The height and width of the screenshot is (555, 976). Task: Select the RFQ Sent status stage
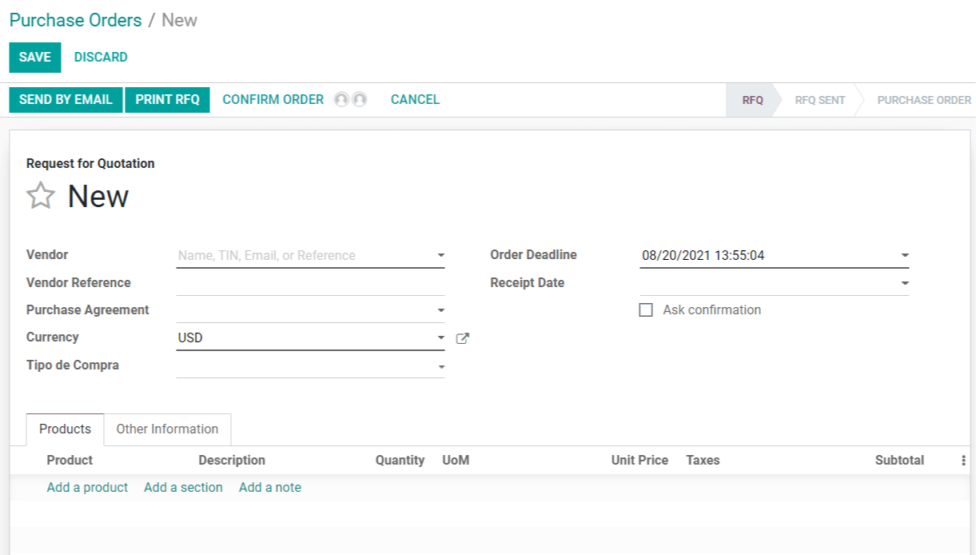tap(820, 100)
